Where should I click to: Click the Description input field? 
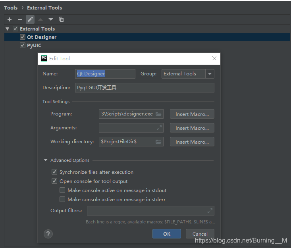(x=145, y=88)
